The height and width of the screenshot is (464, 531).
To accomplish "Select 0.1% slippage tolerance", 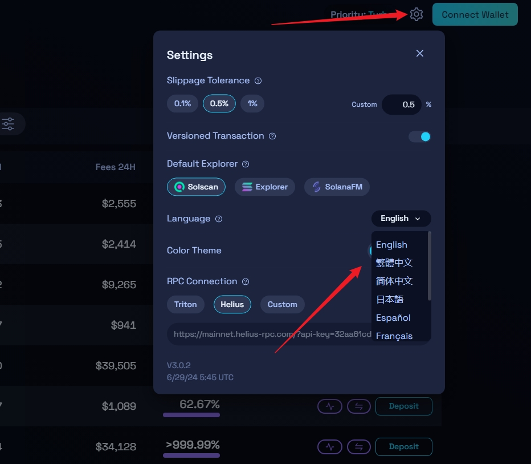I will [182, 104].
